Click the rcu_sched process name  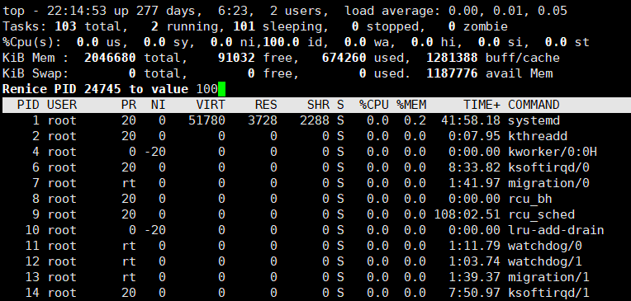point(541,214)
